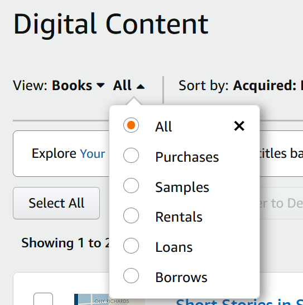Select the Loans radio option
The height and width of the screenshot is (305, 303).
[x=131, y=246]
